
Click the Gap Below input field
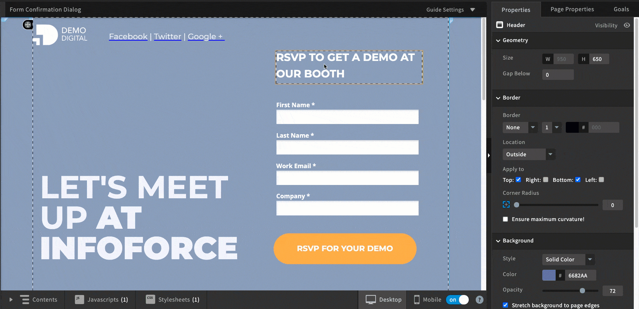click(558, 75)
